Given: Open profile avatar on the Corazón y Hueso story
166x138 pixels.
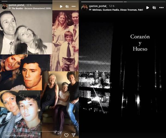Looking at the screenshot, I should click(x=84, y=7).
